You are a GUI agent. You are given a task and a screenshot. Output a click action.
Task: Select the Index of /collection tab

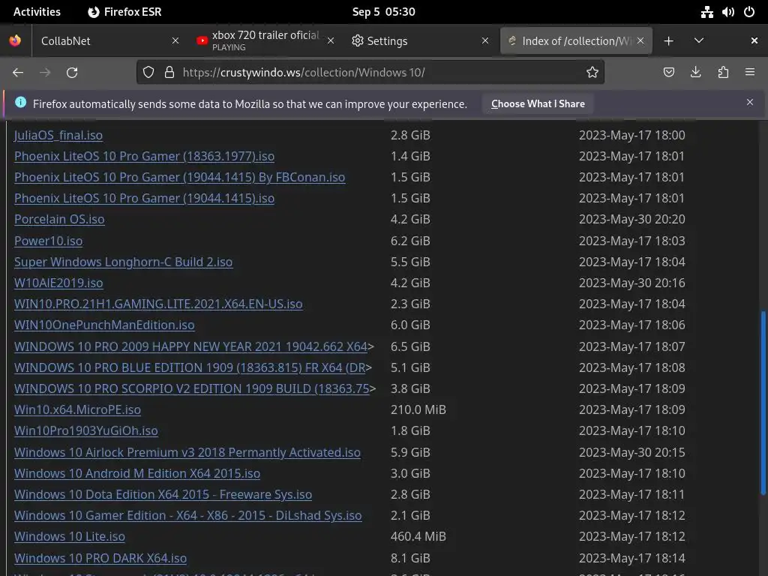576,41
